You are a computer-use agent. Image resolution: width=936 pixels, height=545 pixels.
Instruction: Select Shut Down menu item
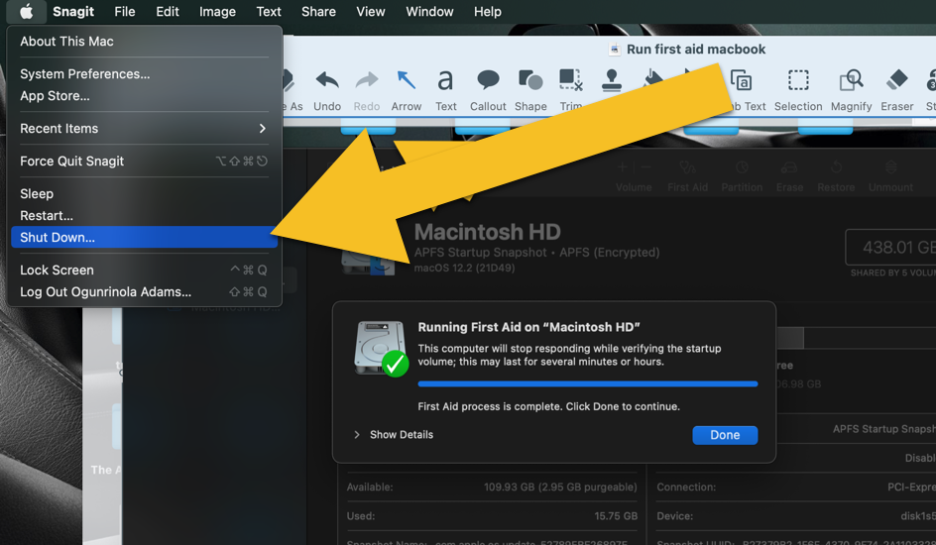[x=144, y=237]
